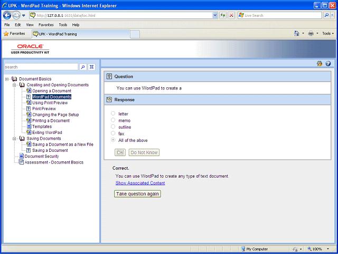
Task: Open the address bar history dropdown
Action: [x=215, y=15]
